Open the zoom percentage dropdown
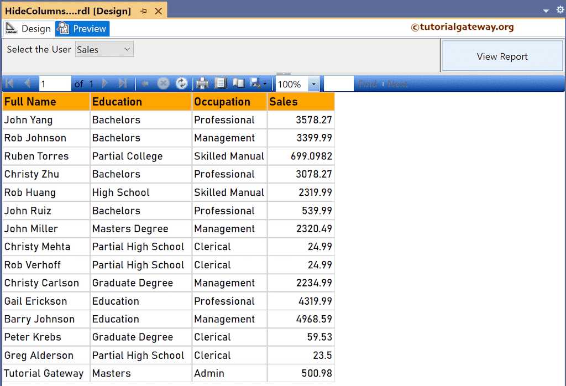This screenshot has width=566, height=386. click(x=313, y=83)
